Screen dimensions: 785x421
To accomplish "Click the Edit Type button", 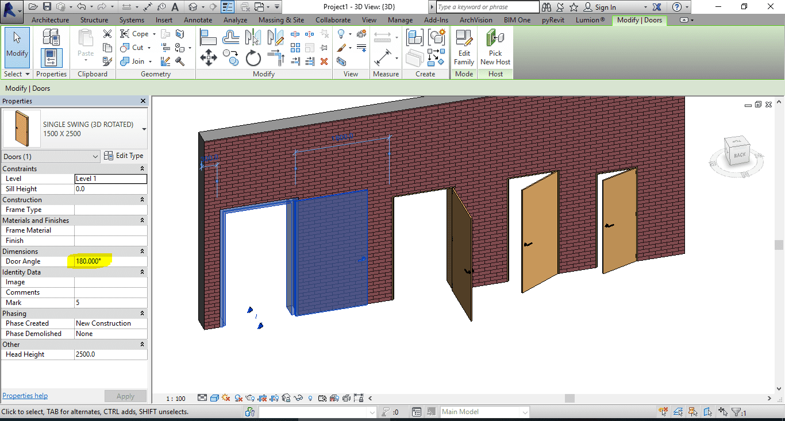I will pos(124,156).
